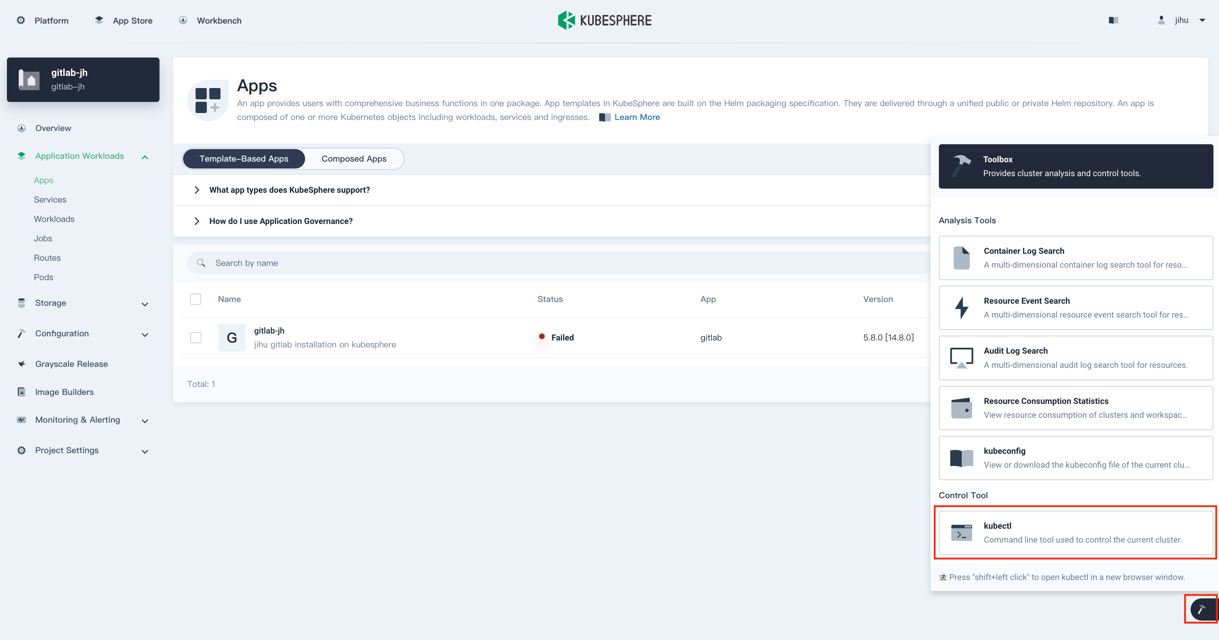Check the gitlab-jh row checkbox
Viewport: 1219px width, 640px height.
click(x=196, y=338)
